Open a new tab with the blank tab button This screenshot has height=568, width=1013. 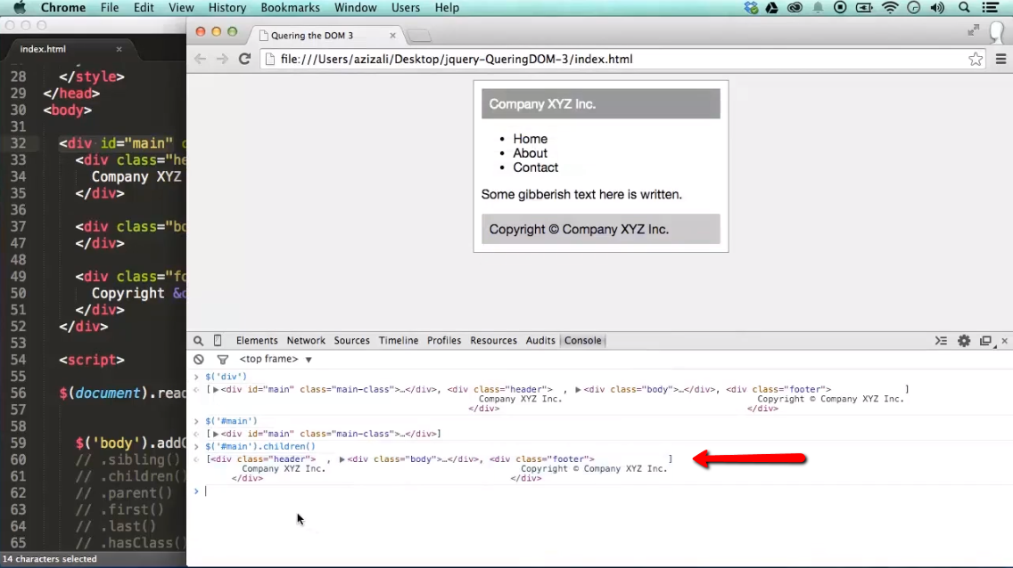[x=419, y=36]
